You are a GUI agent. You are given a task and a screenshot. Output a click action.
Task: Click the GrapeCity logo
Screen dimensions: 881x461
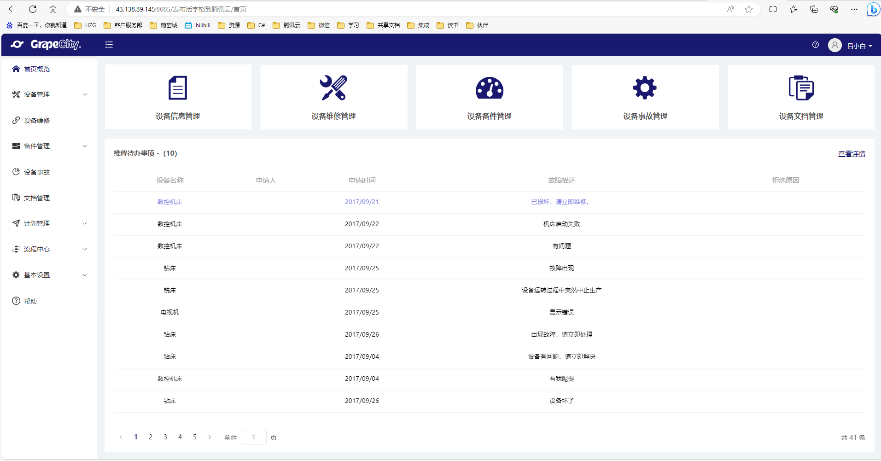tap(46, 44)
